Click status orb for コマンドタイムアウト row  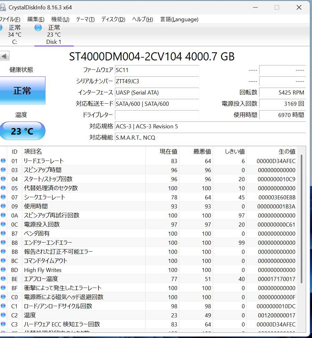pos(3,260)
